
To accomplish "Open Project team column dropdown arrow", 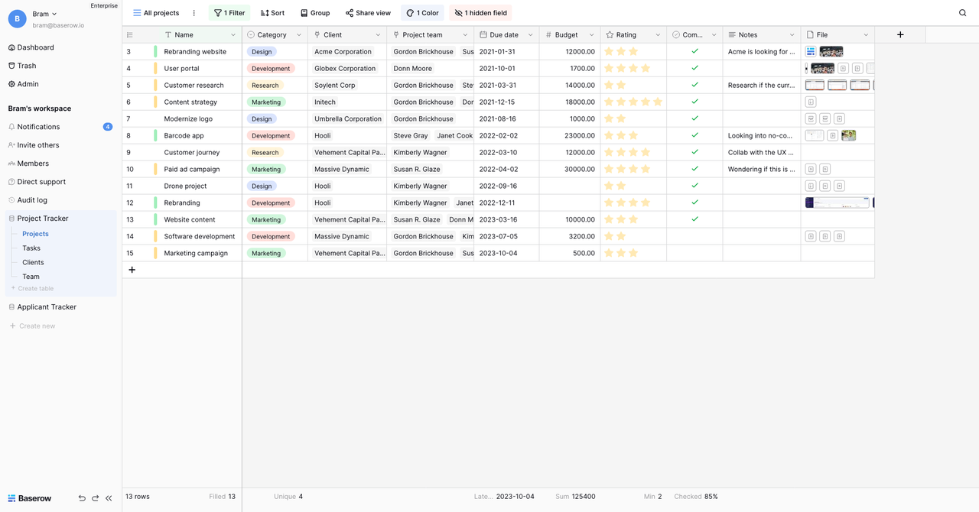I will pyautogui.click(x=465, y=34).
